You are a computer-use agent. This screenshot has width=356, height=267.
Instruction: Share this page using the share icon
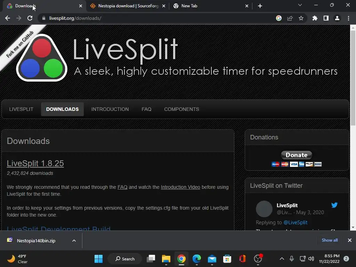pos(290,18)
